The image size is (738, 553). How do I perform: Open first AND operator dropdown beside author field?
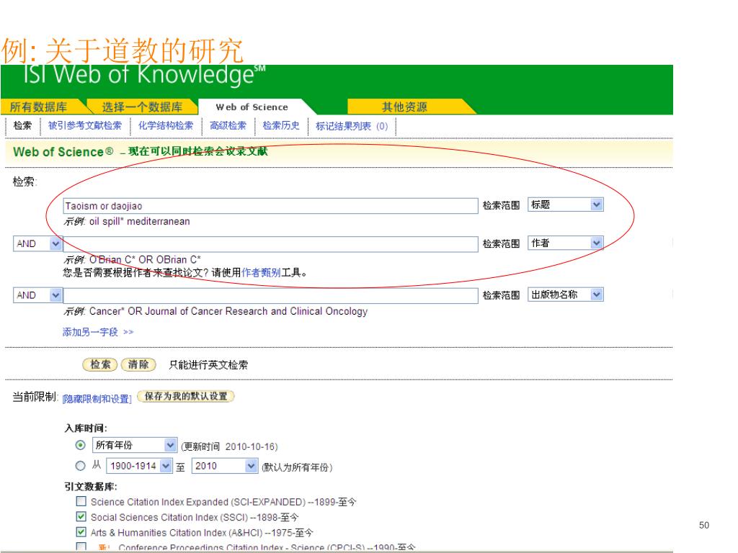pos(37,243)
